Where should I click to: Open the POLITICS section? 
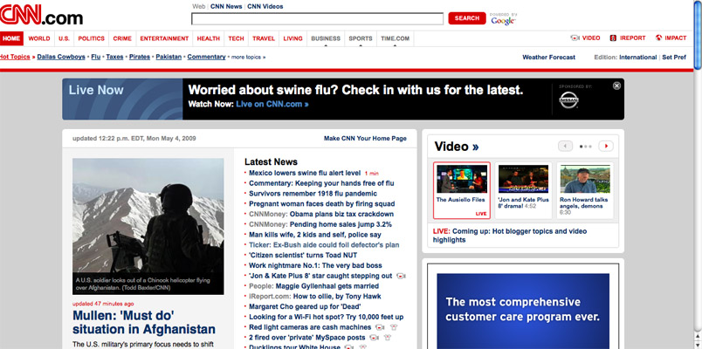click(92, 38)
